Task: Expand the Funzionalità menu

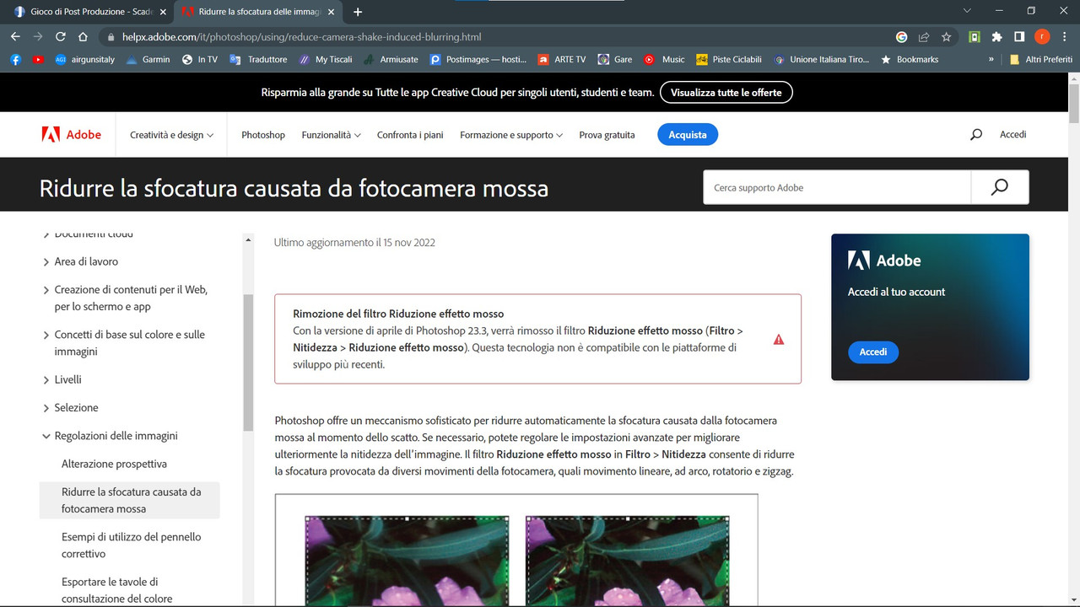Action: coord(331,135)
